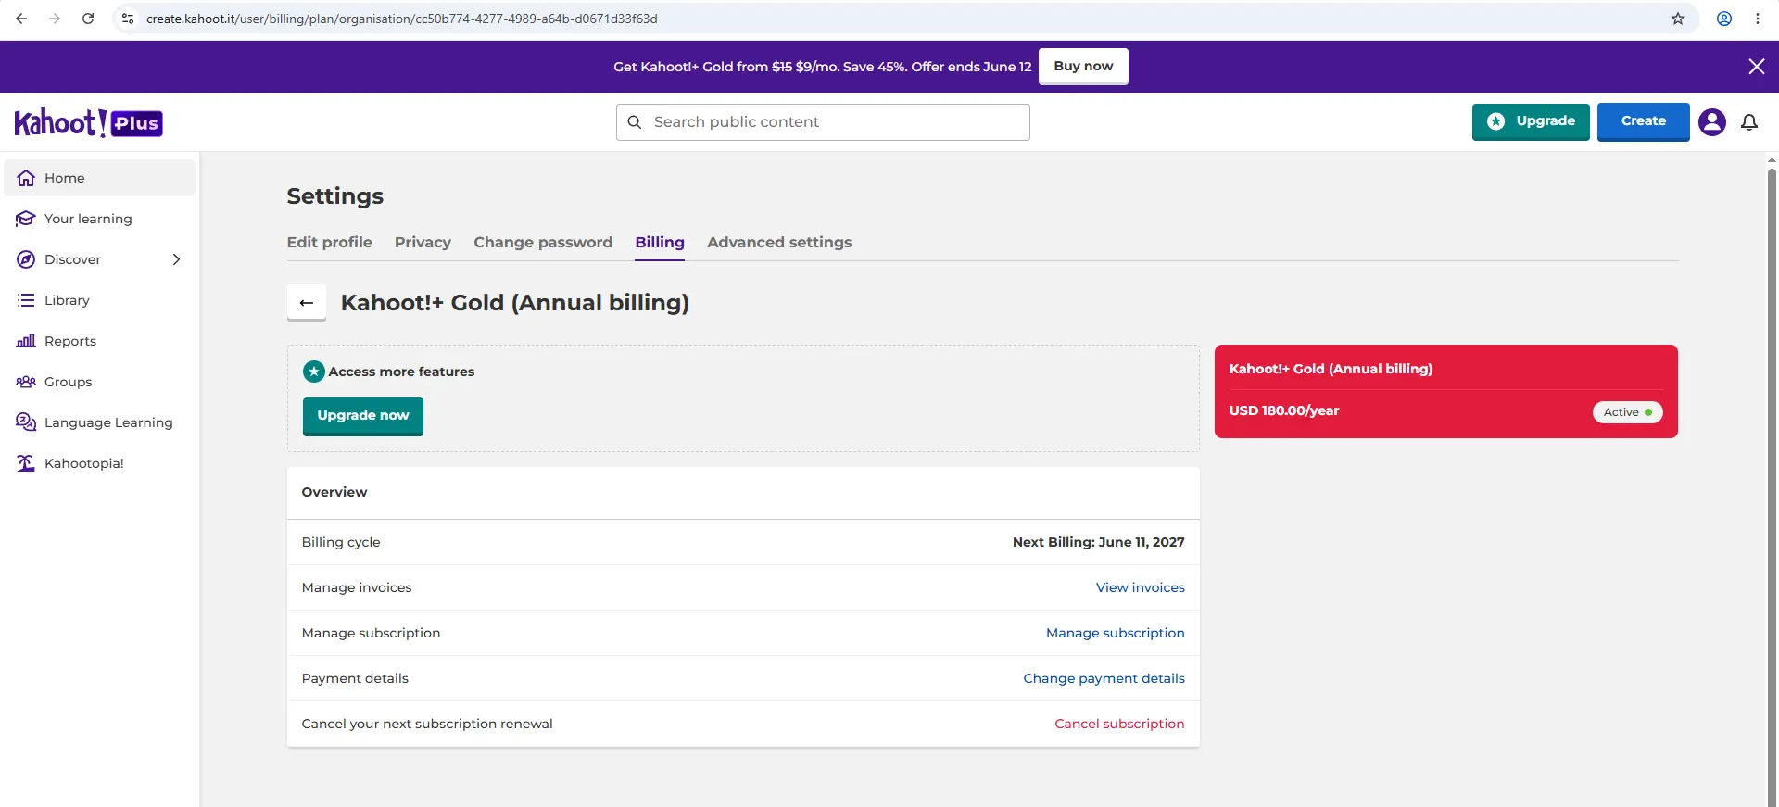Image resolution: width=1779 pixels, height=807 pixels.
Task: Click the Kahoot! Plus logo
Action: (89, 122)
